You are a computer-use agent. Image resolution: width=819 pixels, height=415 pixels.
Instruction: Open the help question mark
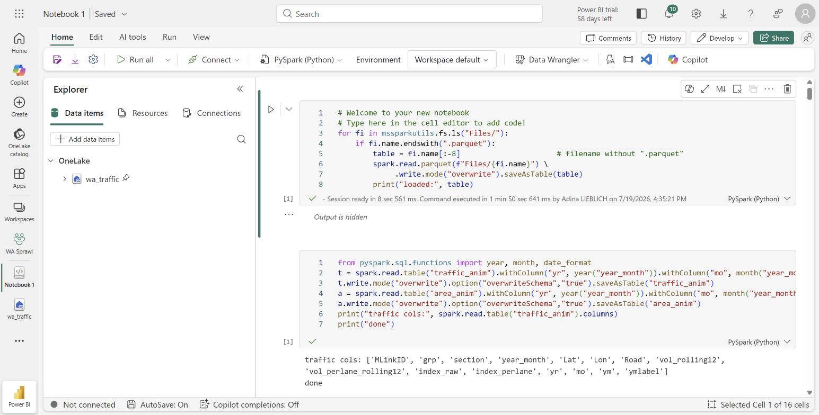(751, 14)
